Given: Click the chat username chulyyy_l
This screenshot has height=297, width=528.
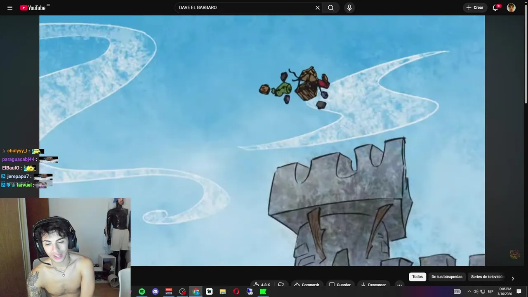Looking at the screenshot, I should pyautogui.click(x=17, y=151).
